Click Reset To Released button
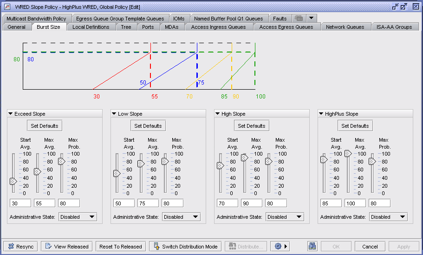Screen dimensions: 423x255 121,247
